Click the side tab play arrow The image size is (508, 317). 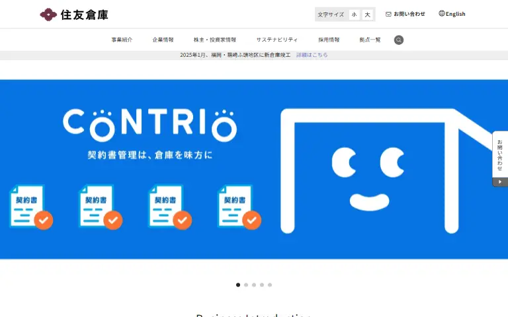(x=500, y=182)
